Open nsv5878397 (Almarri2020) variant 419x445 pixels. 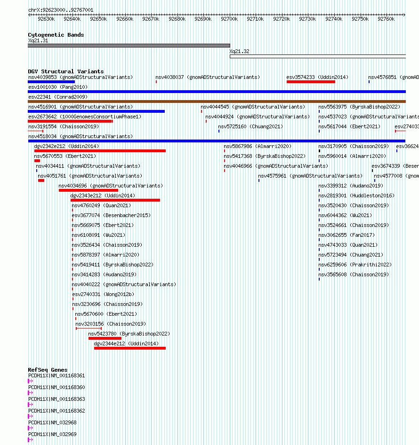pos(105,255)
